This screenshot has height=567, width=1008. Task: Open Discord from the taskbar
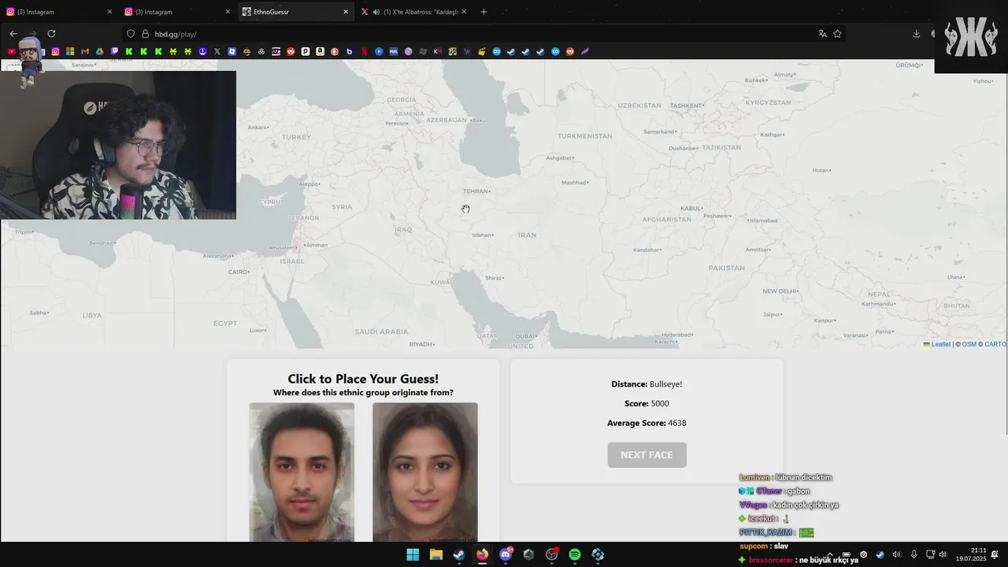(506, 554)
